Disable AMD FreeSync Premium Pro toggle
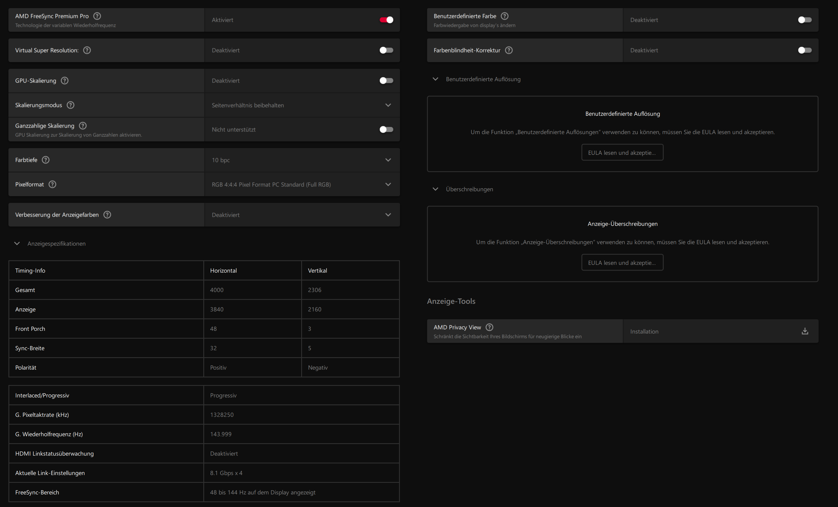This screenshot has width=838, height=507. (386, 20)
